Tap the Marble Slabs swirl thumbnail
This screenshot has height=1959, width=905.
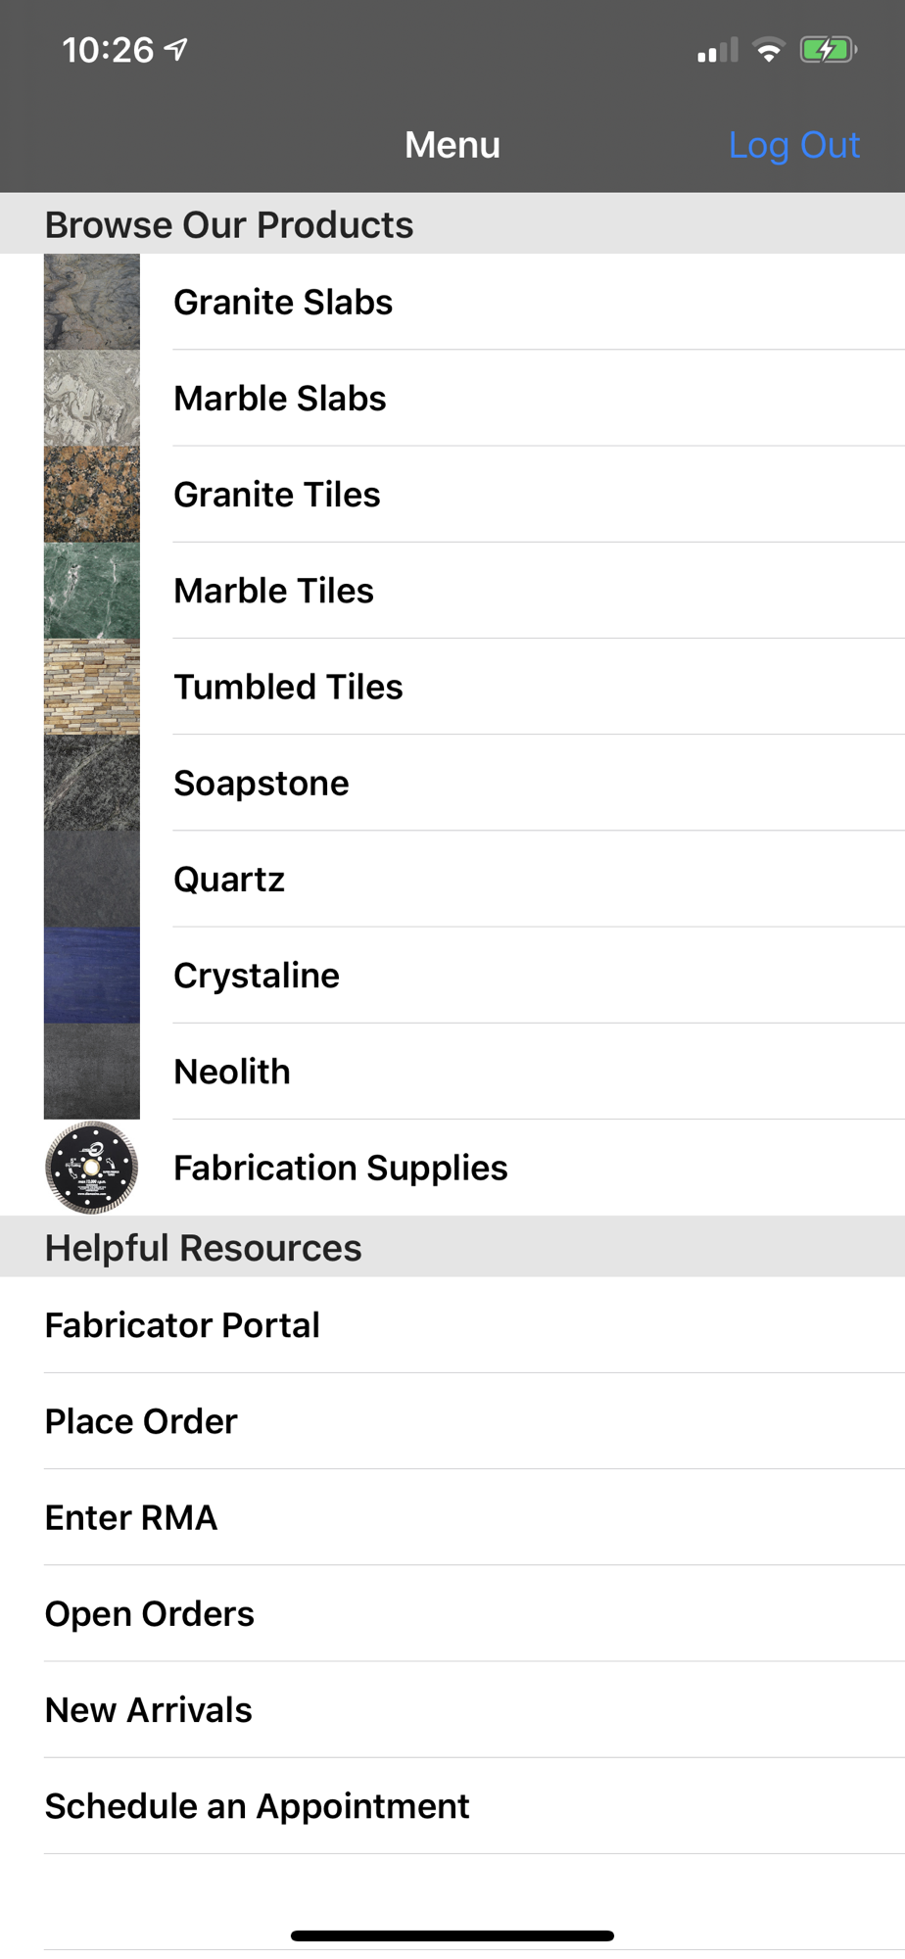(92, 398)
